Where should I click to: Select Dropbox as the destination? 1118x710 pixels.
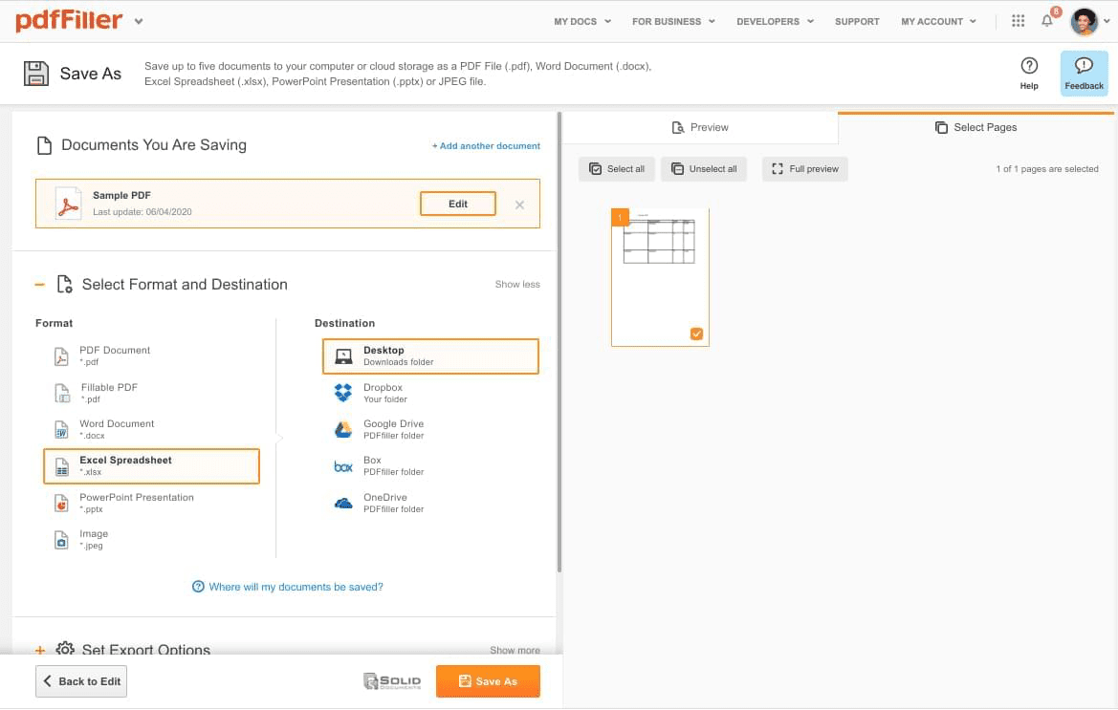430,393
